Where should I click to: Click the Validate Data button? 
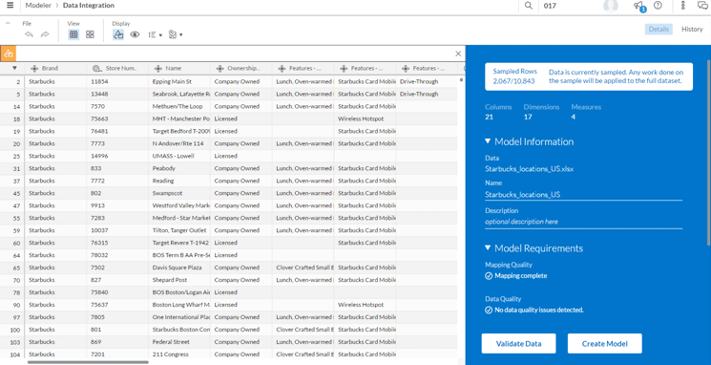pos(519,344)
